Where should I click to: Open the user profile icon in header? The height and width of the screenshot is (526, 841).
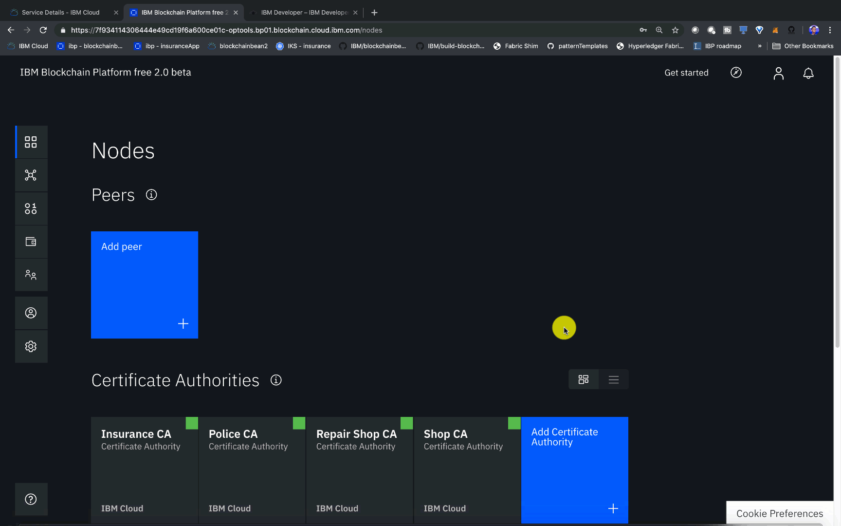(x=779, y=73)
